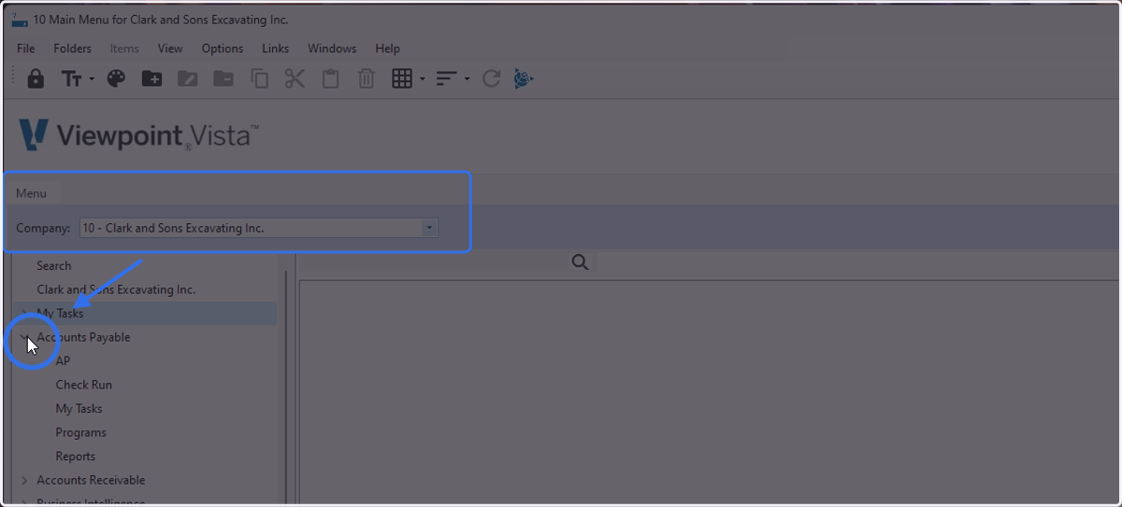Click the lock icon in toolbar
The height and width of the screenshot is (507, 1122).
tap(36, 79)
